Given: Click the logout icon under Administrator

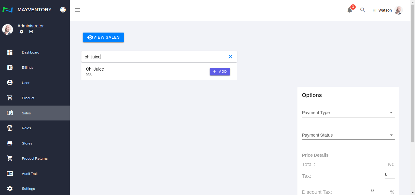Looking at the screenshot, I should click(31, 32).
